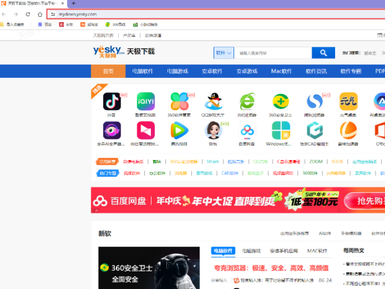385x289 pixels.
Task: Open the 豆包 avatar icon
Action: coord(213,131)
